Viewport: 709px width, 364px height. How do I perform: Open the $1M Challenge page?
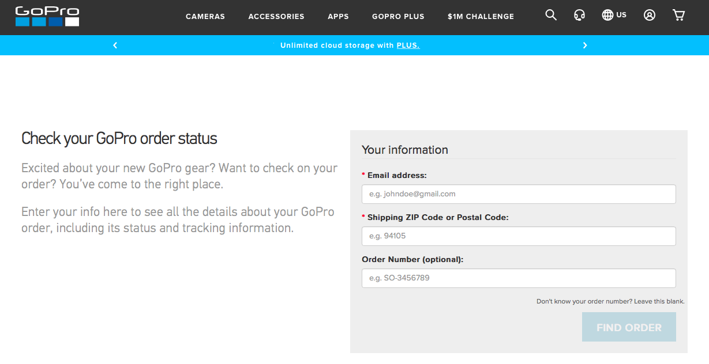pos(481,16)
